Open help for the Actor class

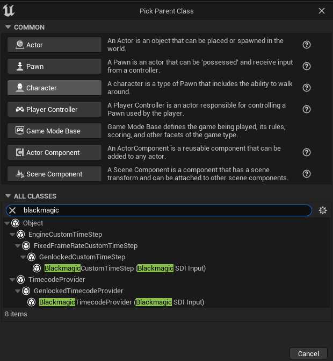click(x=307, y=45)
